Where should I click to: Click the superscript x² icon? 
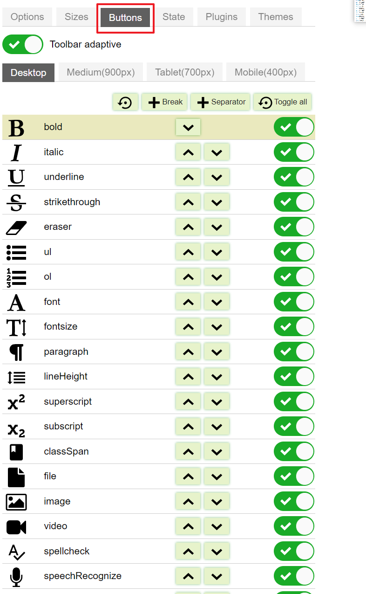(15, 401)
